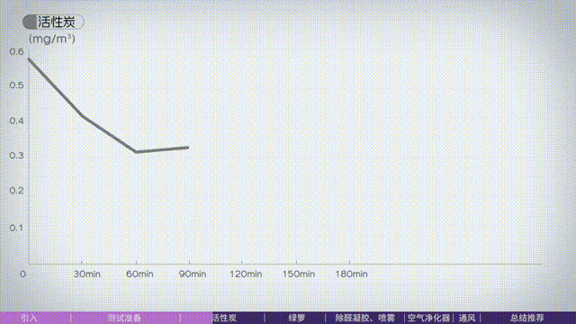Click the 0.4 y-axis value

point(16,121)
